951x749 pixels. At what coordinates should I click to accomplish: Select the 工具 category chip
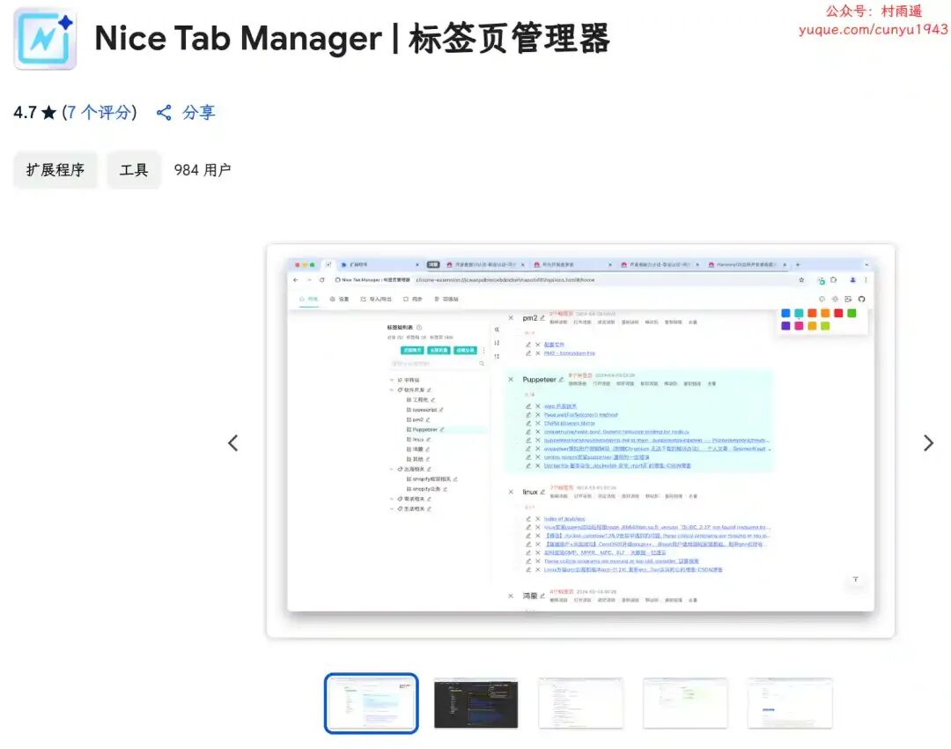pyautogui.click(x=134, y=170)
